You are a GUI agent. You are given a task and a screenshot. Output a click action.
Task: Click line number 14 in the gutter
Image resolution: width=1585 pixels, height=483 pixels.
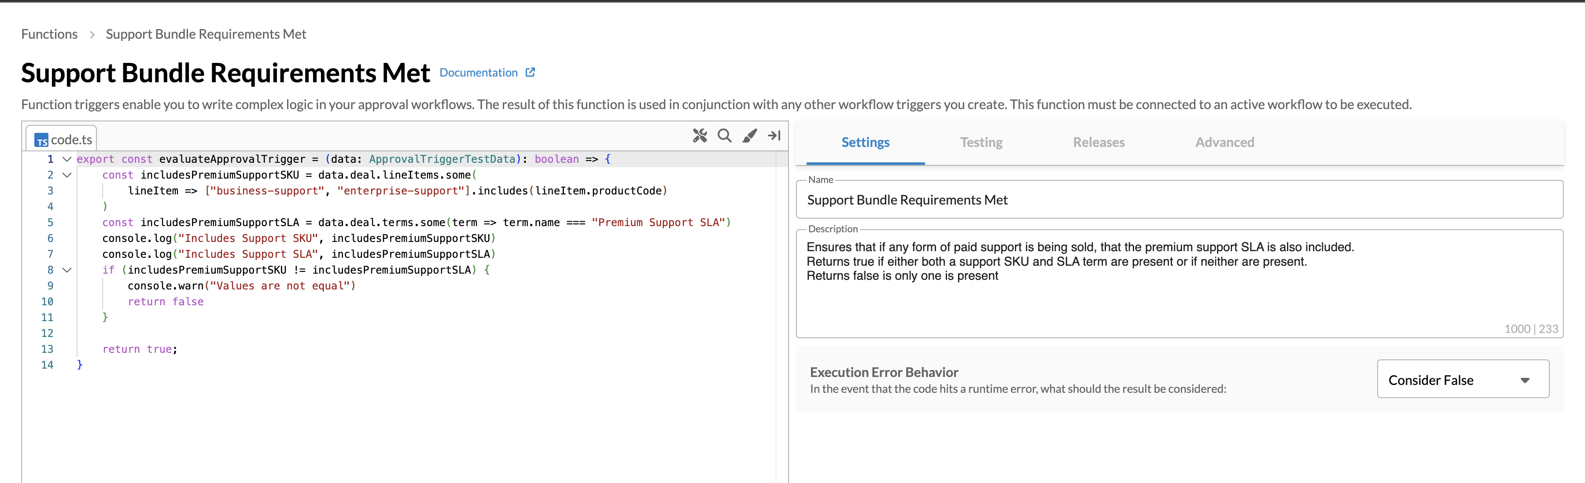48,365
